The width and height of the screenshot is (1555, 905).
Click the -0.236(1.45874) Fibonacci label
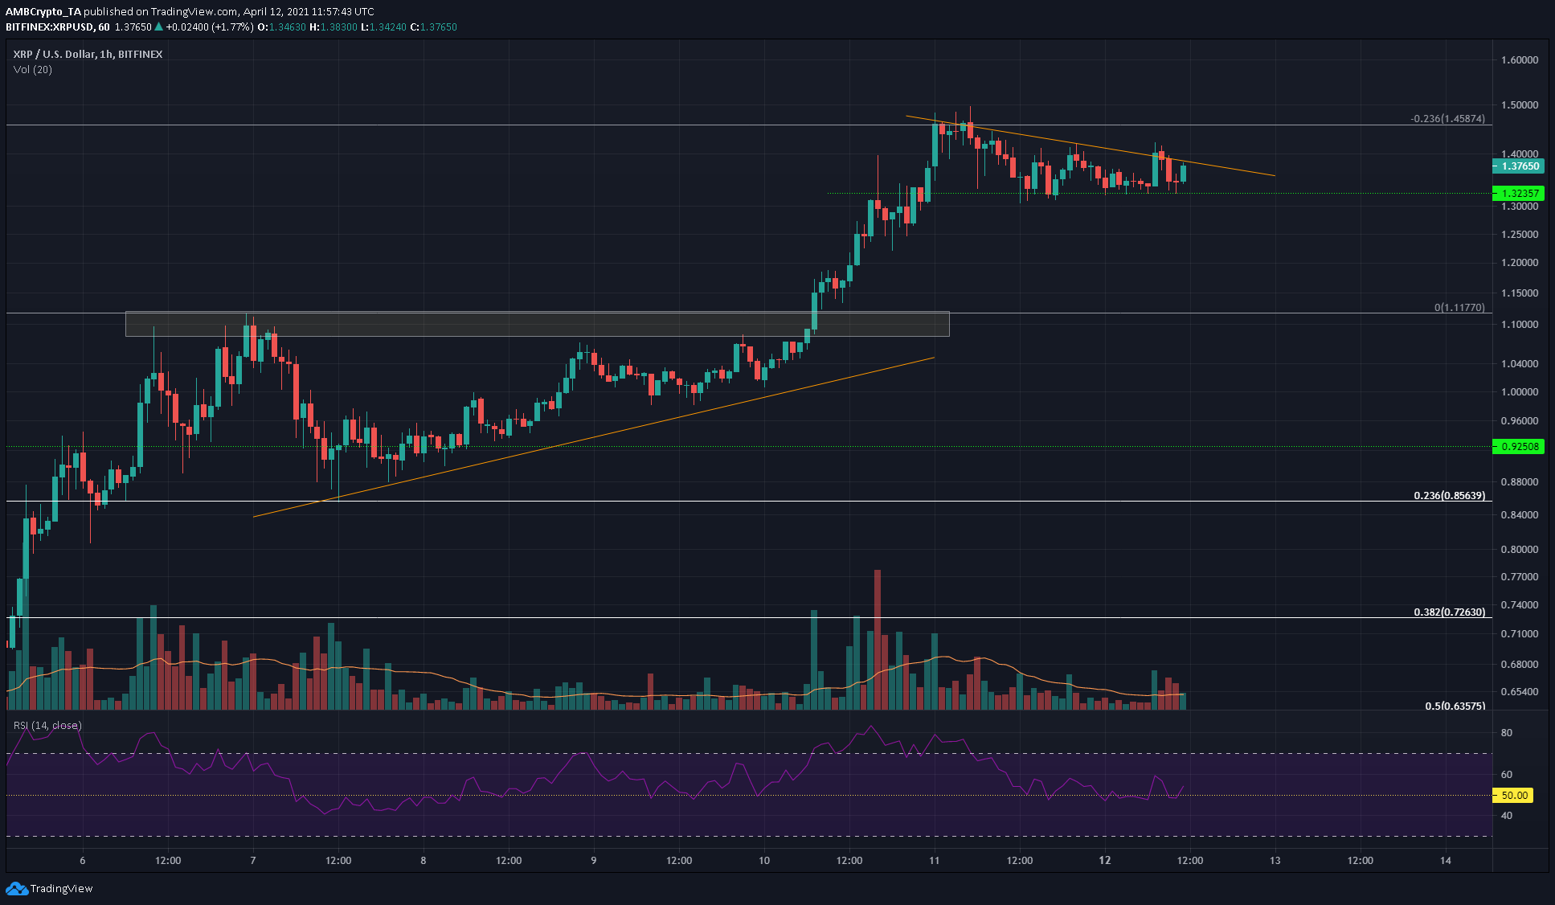pyautogui.click(x=1447, y=118)
